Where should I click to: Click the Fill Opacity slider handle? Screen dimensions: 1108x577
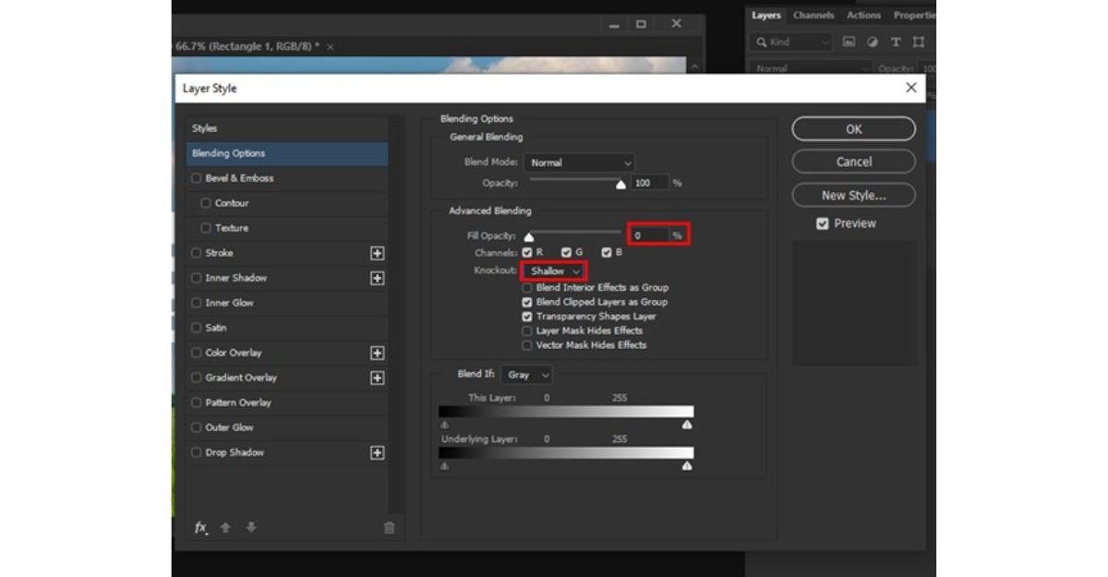pos(529,237)
